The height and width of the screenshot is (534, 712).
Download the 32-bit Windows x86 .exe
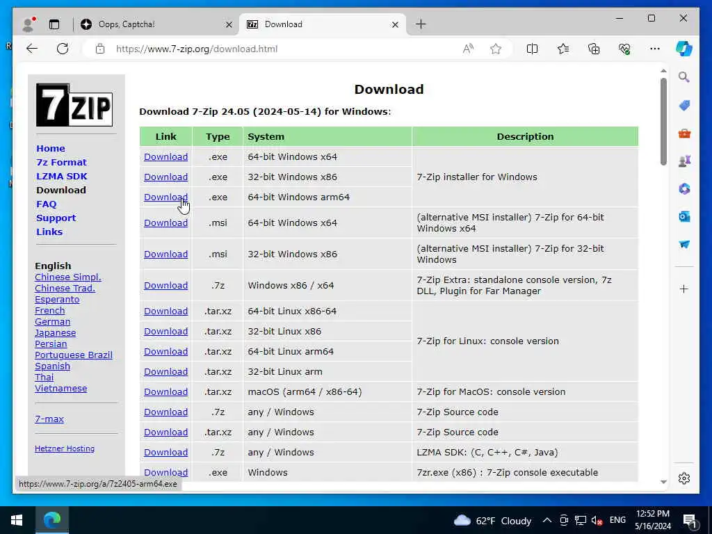[x=165, y=177]
